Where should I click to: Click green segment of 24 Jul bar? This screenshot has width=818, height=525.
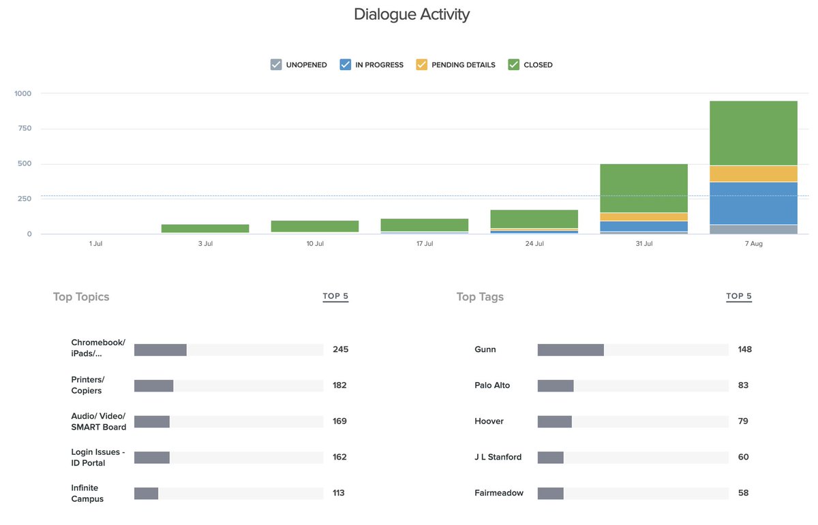click(x=534, y=219)
